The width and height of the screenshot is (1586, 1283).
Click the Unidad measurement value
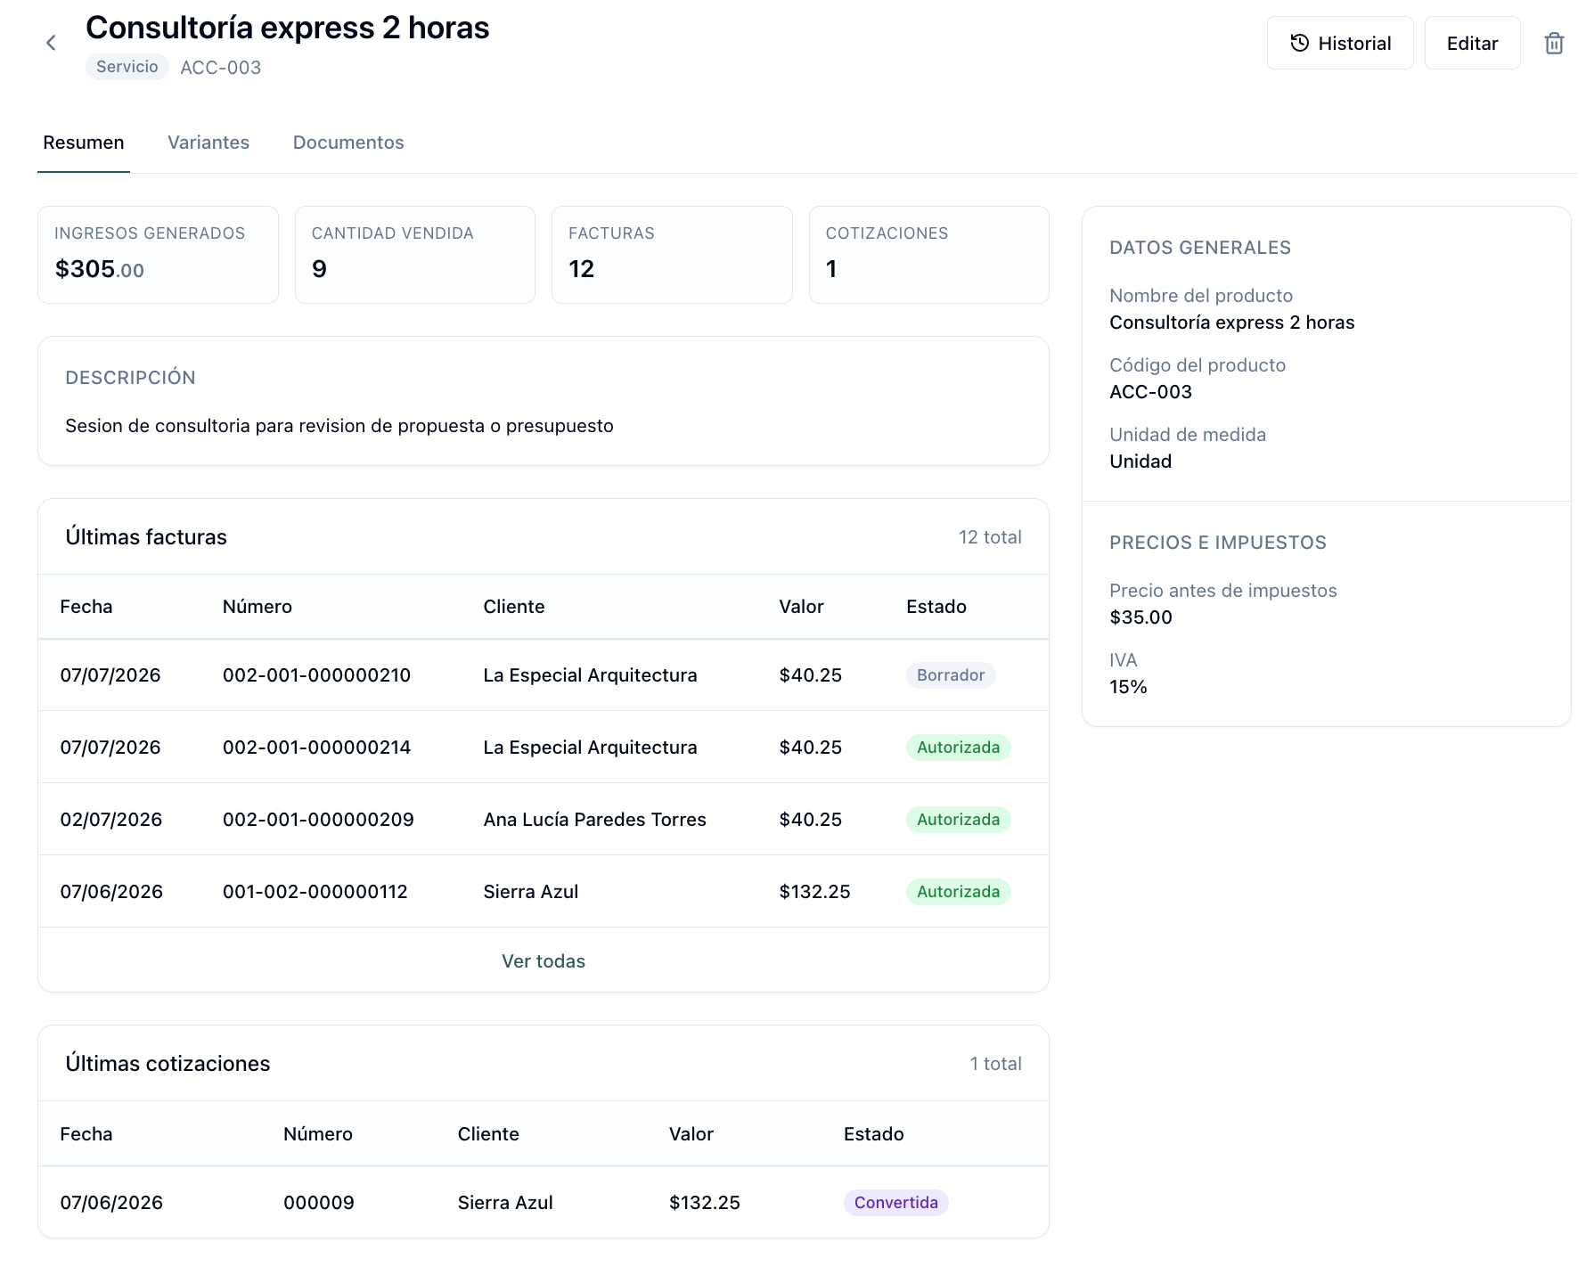tap(1140, 462)
